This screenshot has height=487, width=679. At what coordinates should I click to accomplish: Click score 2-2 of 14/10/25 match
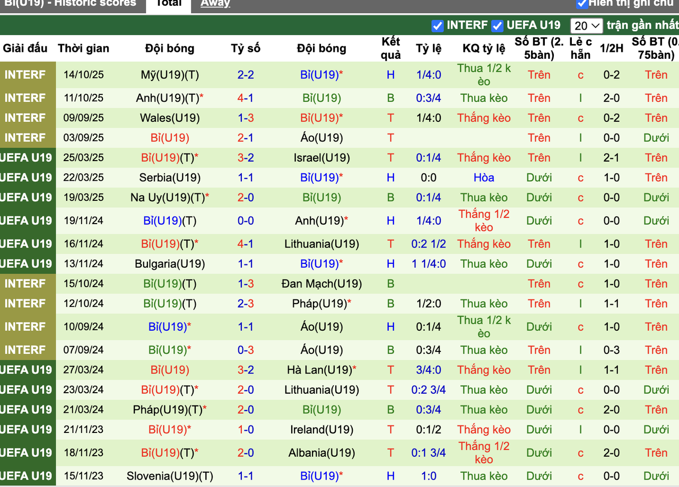[246, 75]
